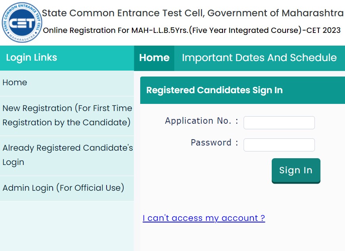Click blank form space left of Sign In button

206,171
